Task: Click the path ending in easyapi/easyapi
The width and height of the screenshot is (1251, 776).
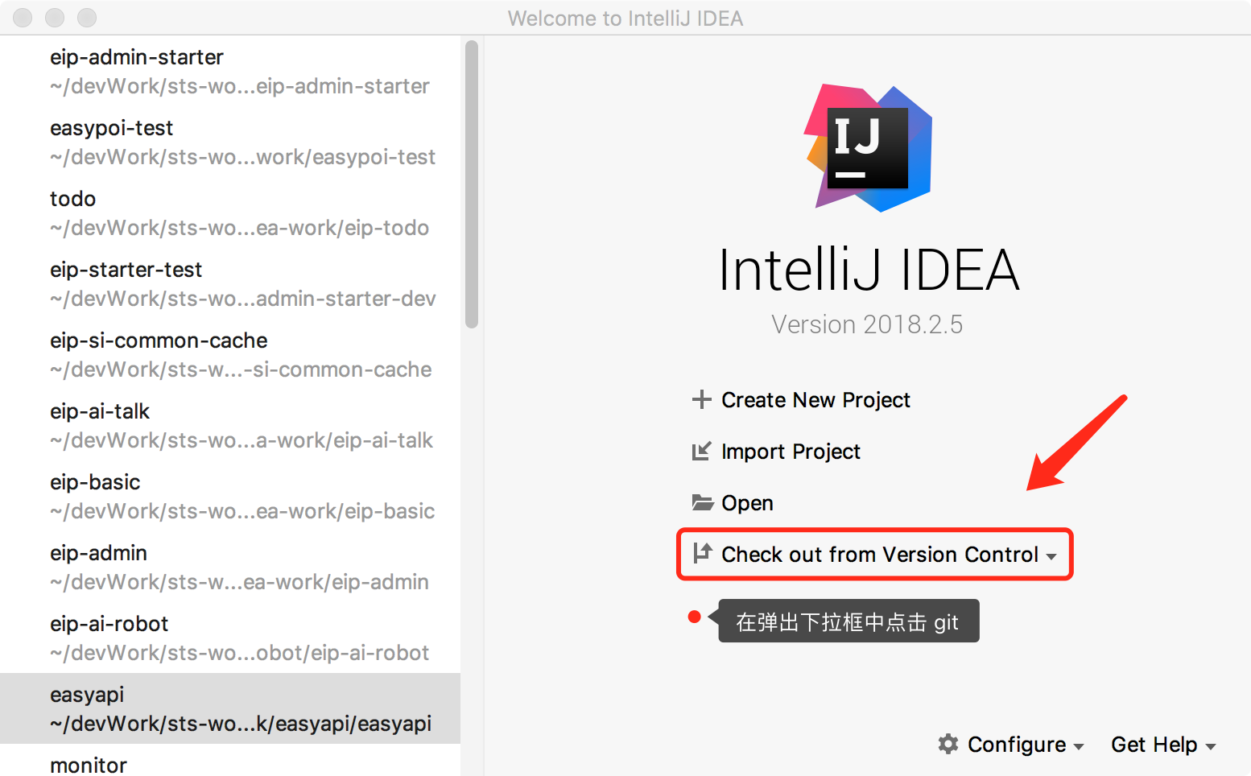Action: [241, 724]
